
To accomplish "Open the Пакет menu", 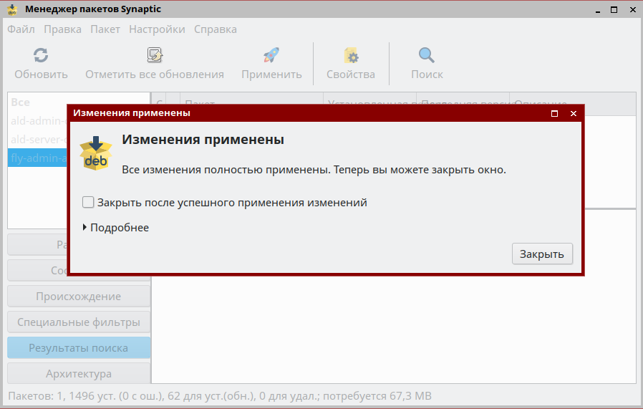I will [x=105, y=29].
